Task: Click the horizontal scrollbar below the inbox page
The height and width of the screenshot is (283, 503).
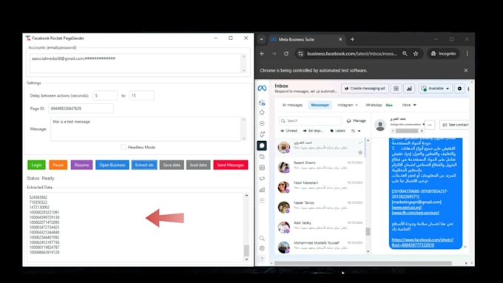Action: [362, 263]
